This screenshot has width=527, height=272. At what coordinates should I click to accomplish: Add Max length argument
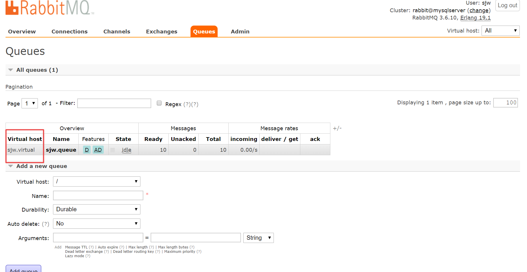click(x=138, y=247)
